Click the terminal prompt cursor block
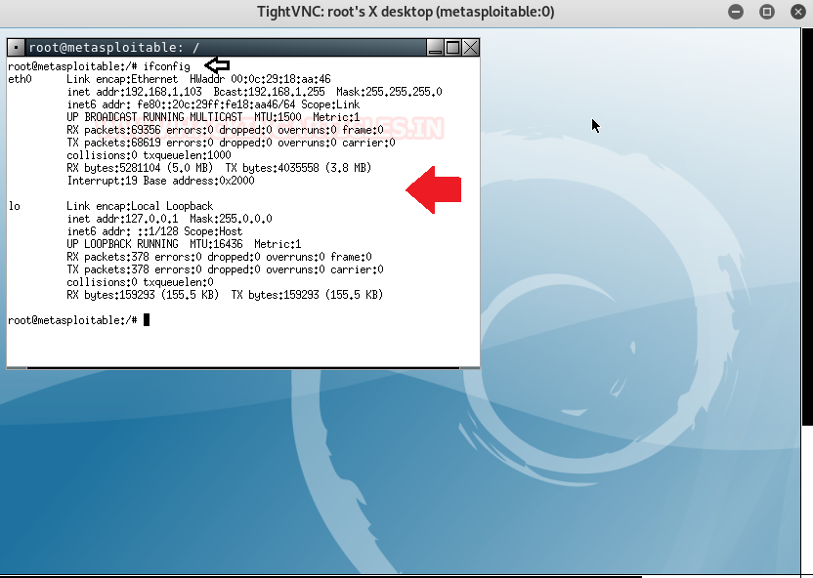This screenshot has height=578, width=813. [x=147, y=320]
